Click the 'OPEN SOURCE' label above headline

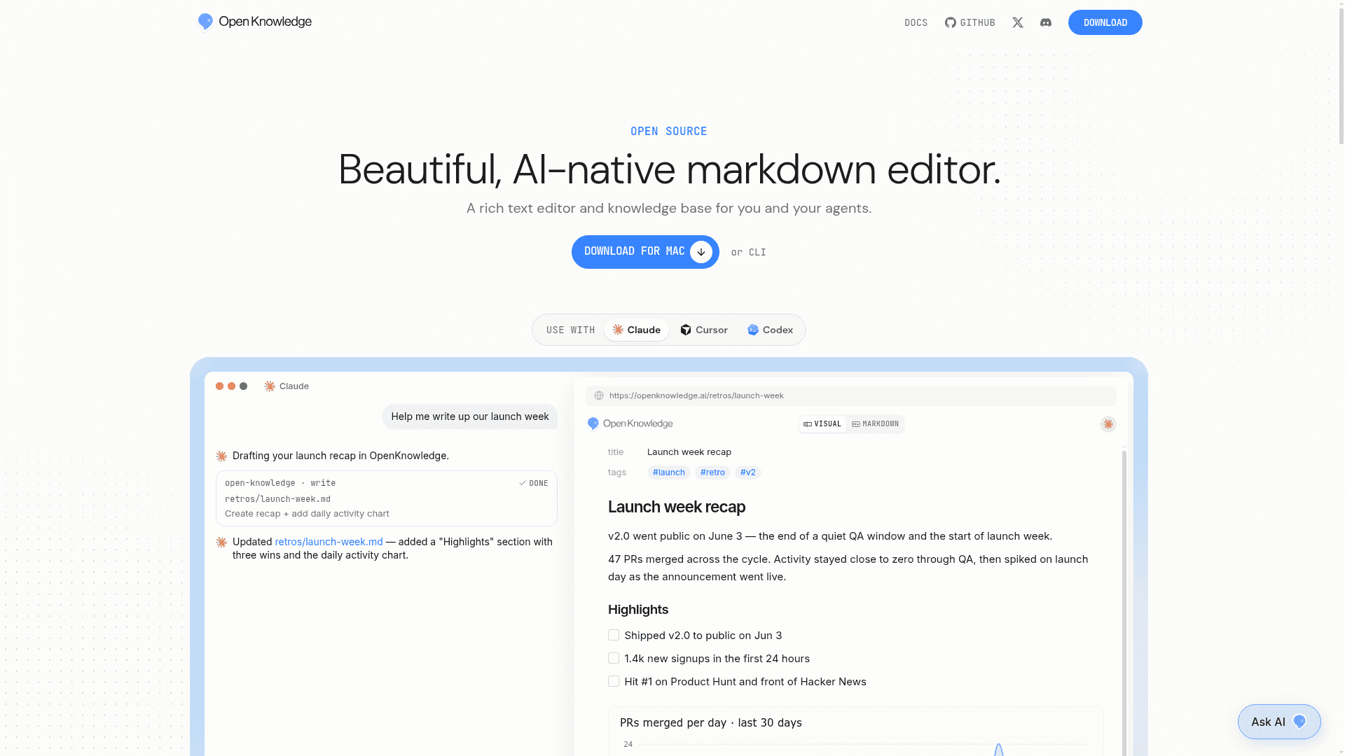point(669,132)
